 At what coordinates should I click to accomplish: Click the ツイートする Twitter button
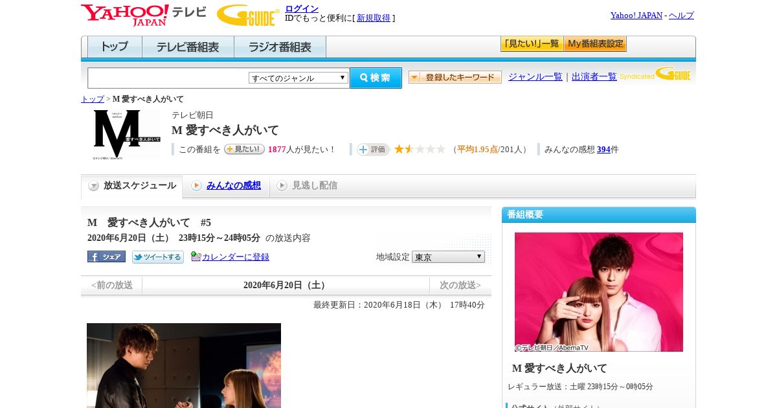pyautogui.click(x=158, y=256)
